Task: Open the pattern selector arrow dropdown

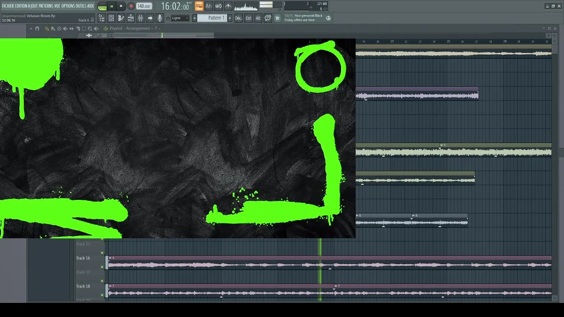Action: tap(194, 18)
